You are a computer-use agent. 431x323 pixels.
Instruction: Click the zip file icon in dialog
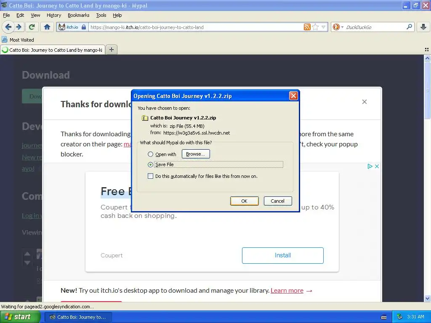point(145,118)
